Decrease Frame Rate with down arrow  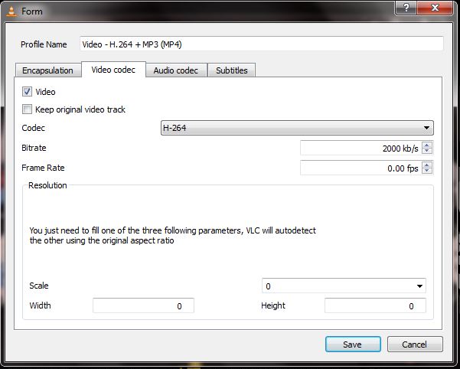[427, 171]
